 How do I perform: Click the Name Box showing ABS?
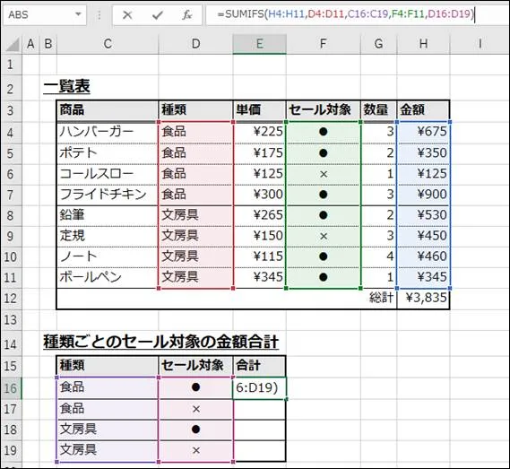coord(45,14)
